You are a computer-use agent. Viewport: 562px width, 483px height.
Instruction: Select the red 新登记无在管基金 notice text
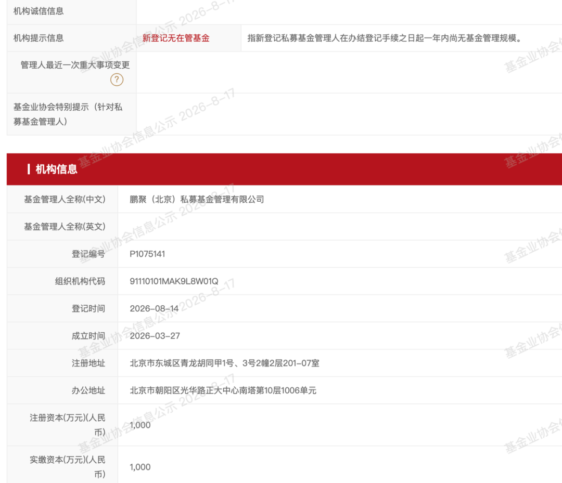176,38
